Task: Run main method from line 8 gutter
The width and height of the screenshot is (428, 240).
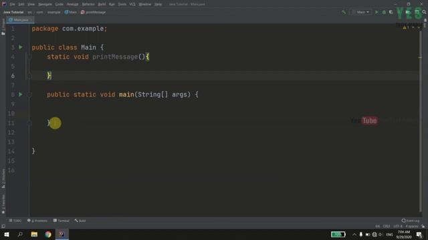Action: pos(21,95)
